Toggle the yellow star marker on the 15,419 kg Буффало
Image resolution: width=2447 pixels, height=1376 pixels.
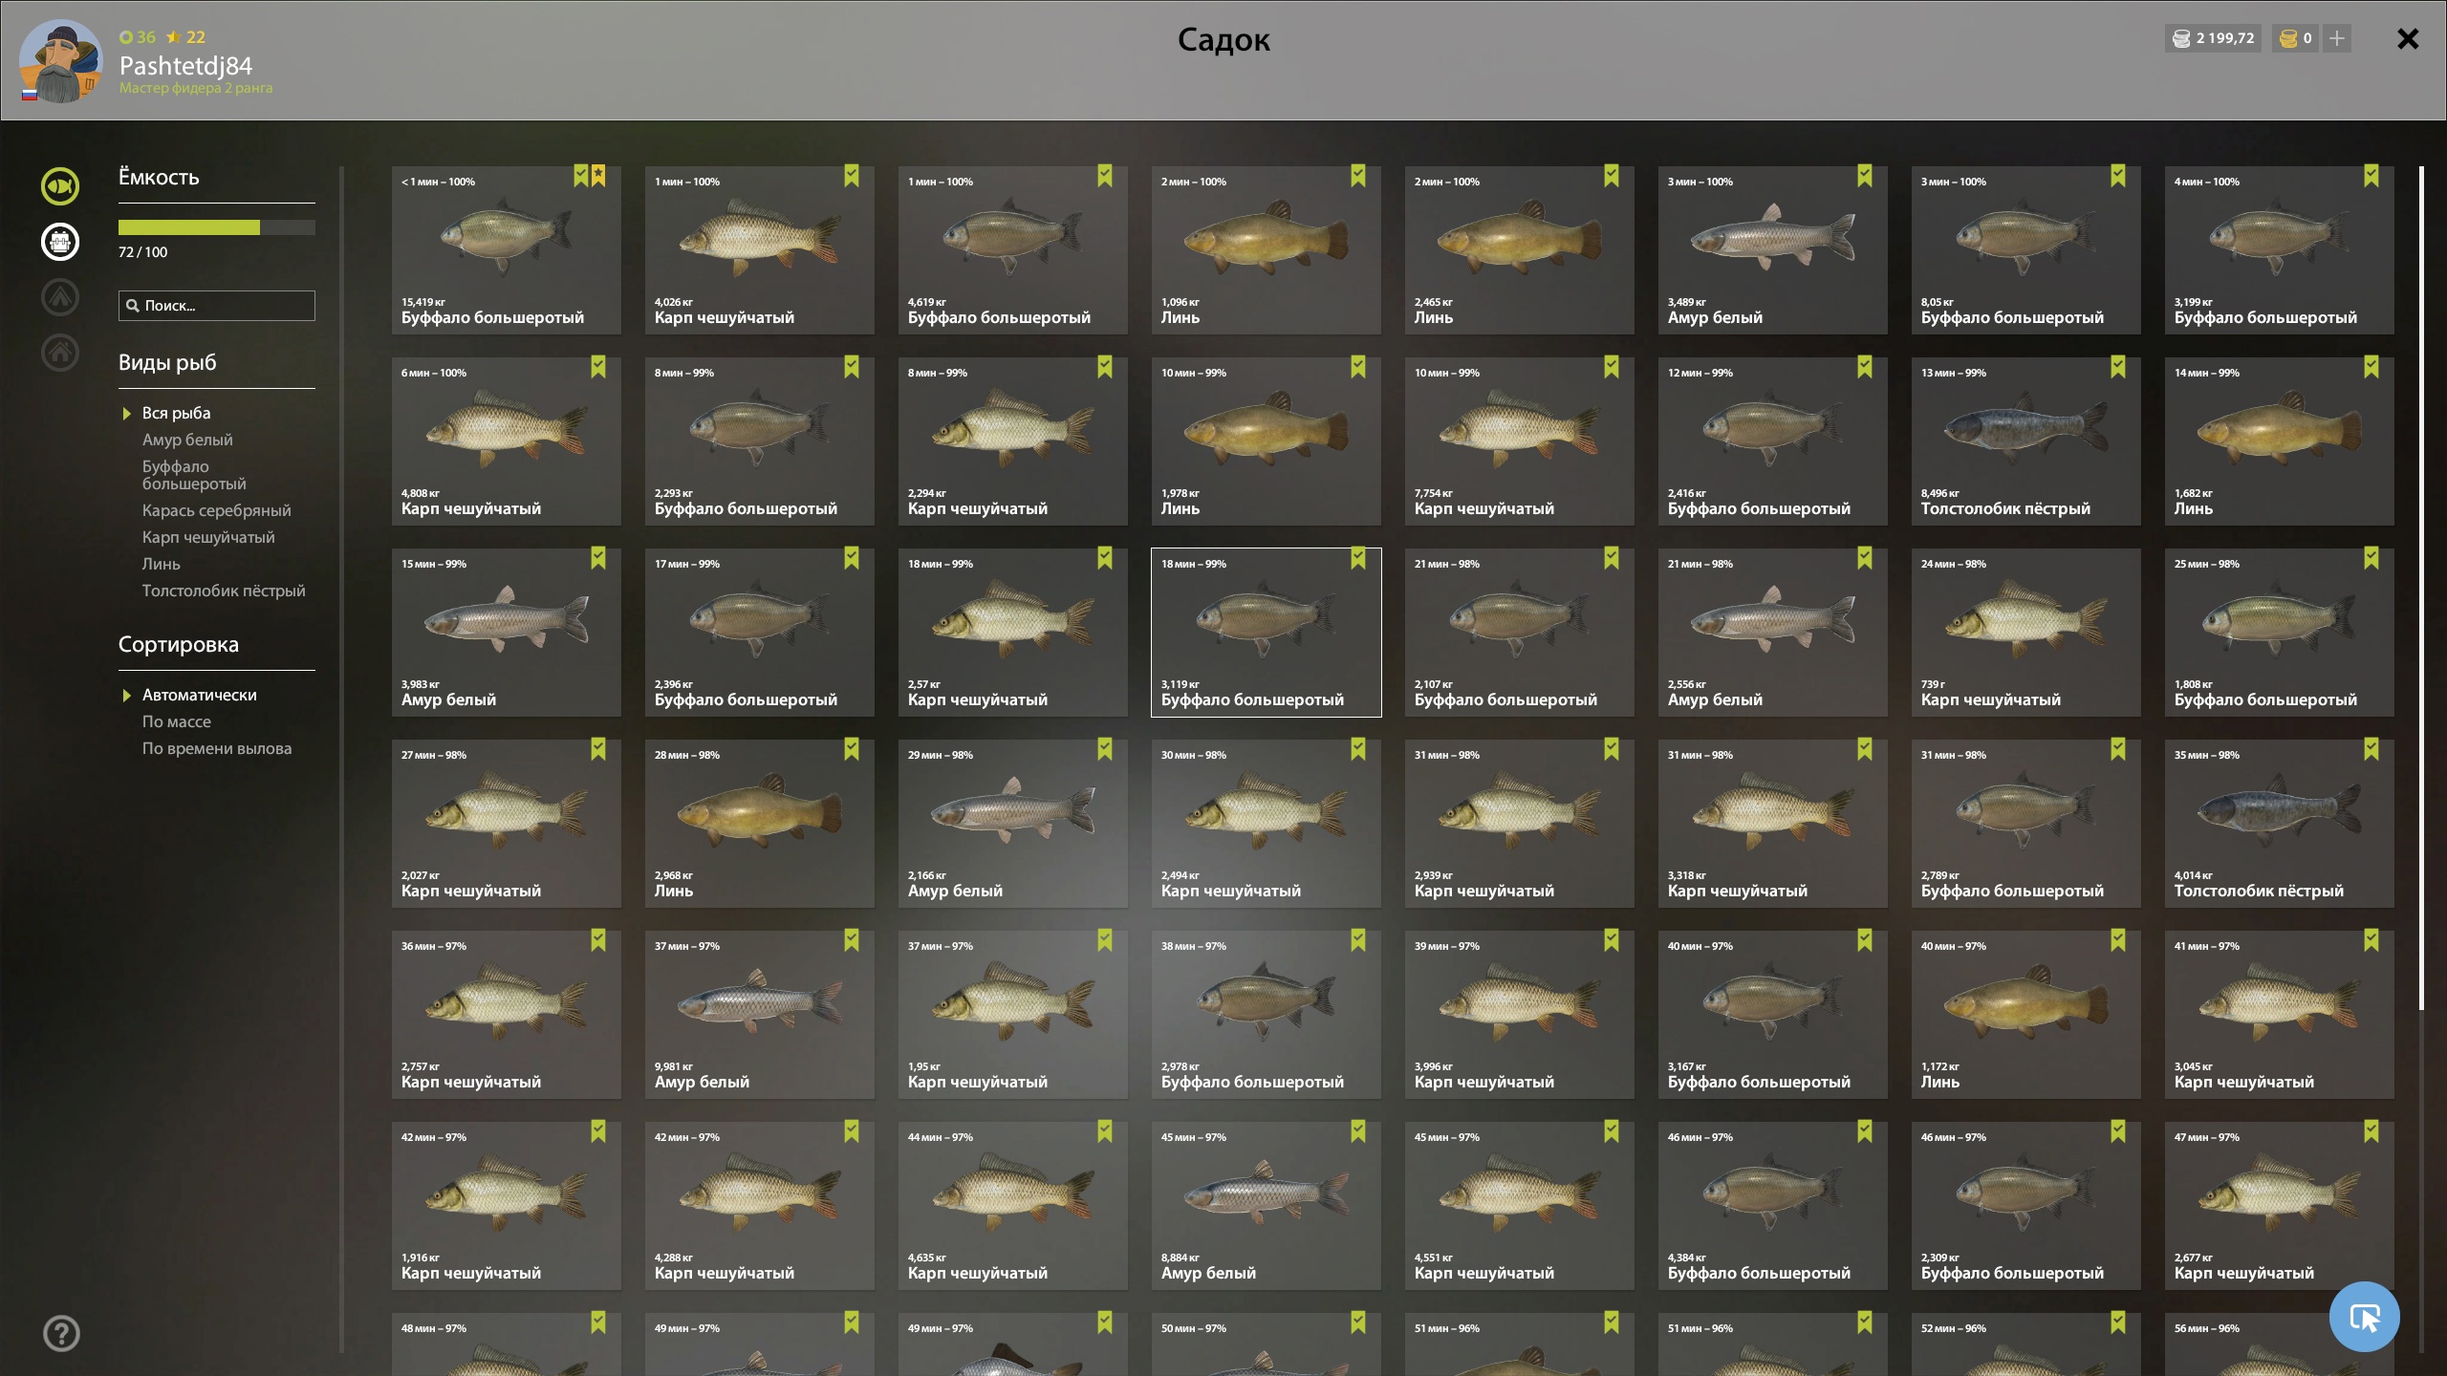[598, 176]
